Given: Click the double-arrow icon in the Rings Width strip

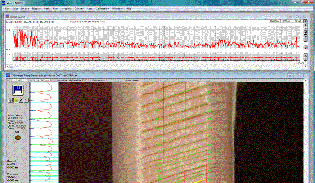Looking at the screenshot, I should (x=306, y=32).
